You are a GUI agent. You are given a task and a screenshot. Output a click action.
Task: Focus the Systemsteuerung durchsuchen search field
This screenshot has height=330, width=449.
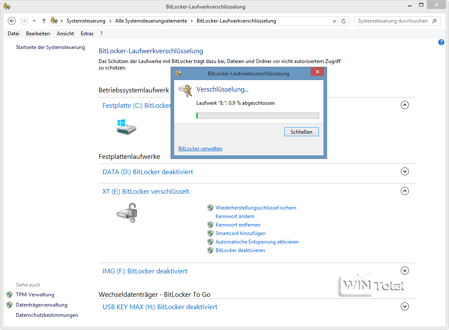pyautogui.click(x=397, y=21)
